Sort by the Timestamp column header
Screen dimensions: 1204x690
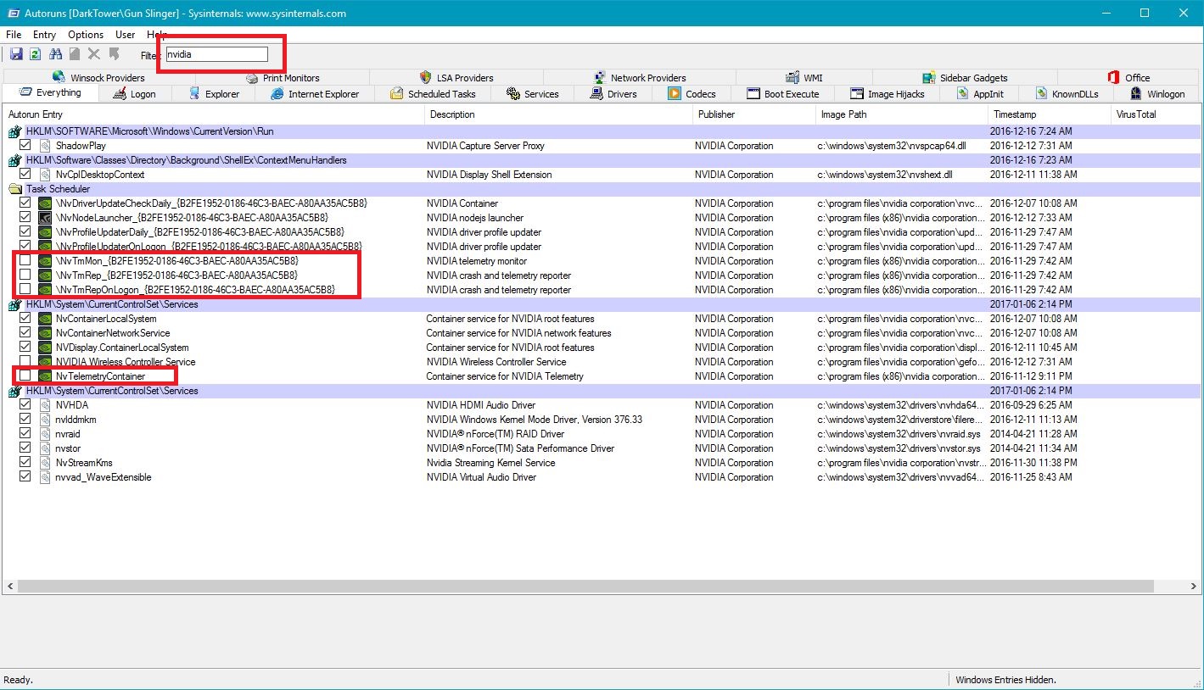pos(1015,114)
